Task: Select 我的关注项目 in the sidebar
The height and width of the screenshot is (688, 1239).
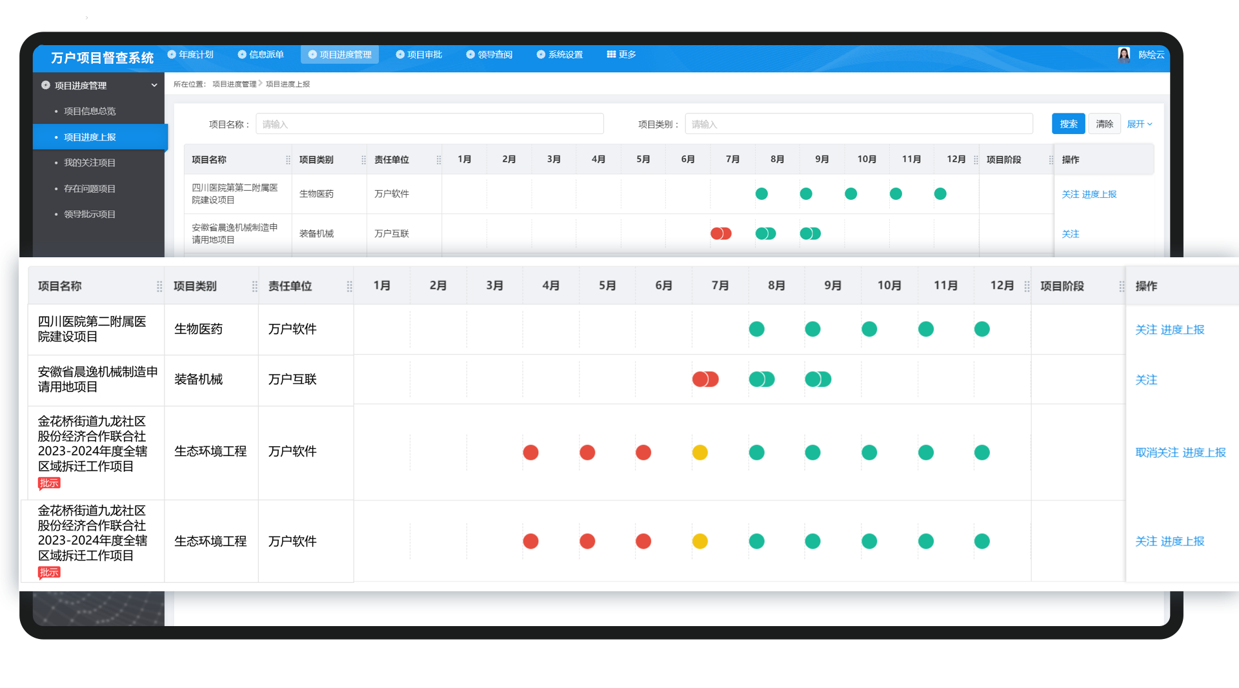Action: [90, 162]
